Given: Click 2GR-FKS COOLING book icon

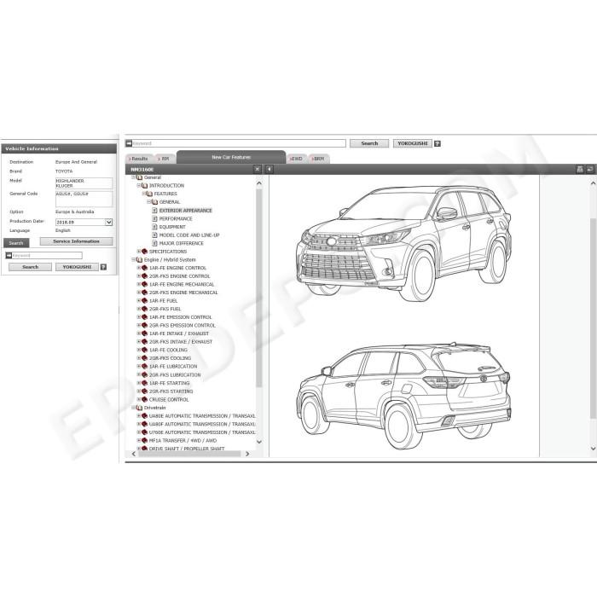Looking at the screenshot, I should tap(144, 358).
